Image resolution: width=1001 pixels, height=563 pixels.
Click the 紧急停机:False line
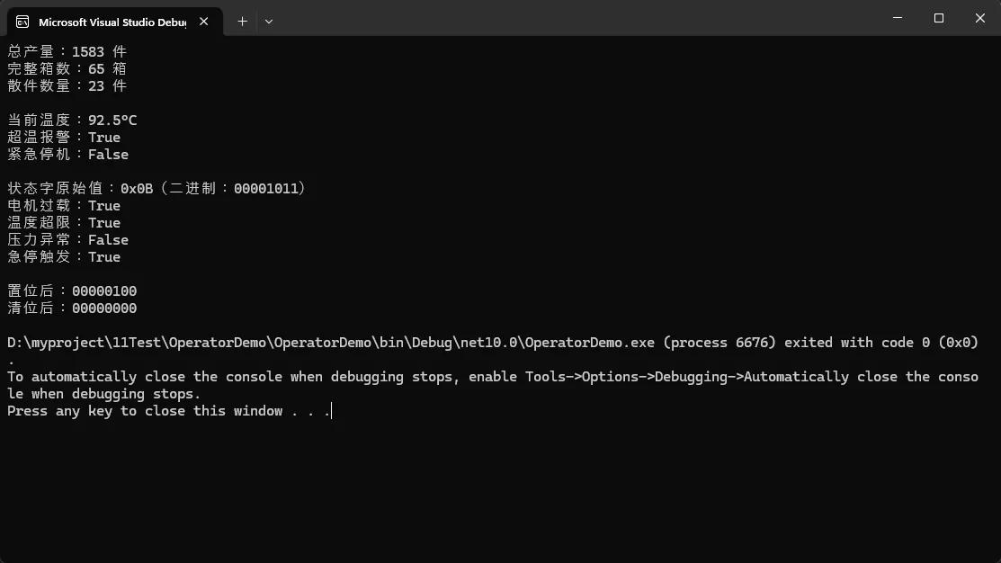tap(67, 155)
